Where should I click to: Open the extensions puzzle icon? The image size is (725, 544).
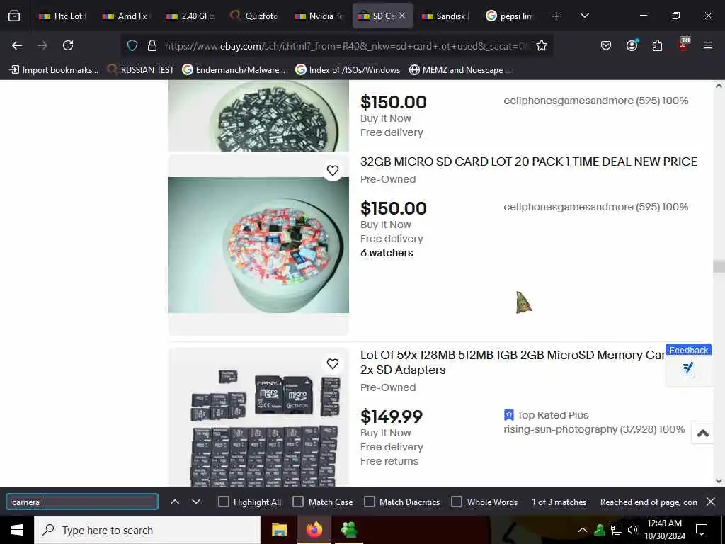(657, 45)
